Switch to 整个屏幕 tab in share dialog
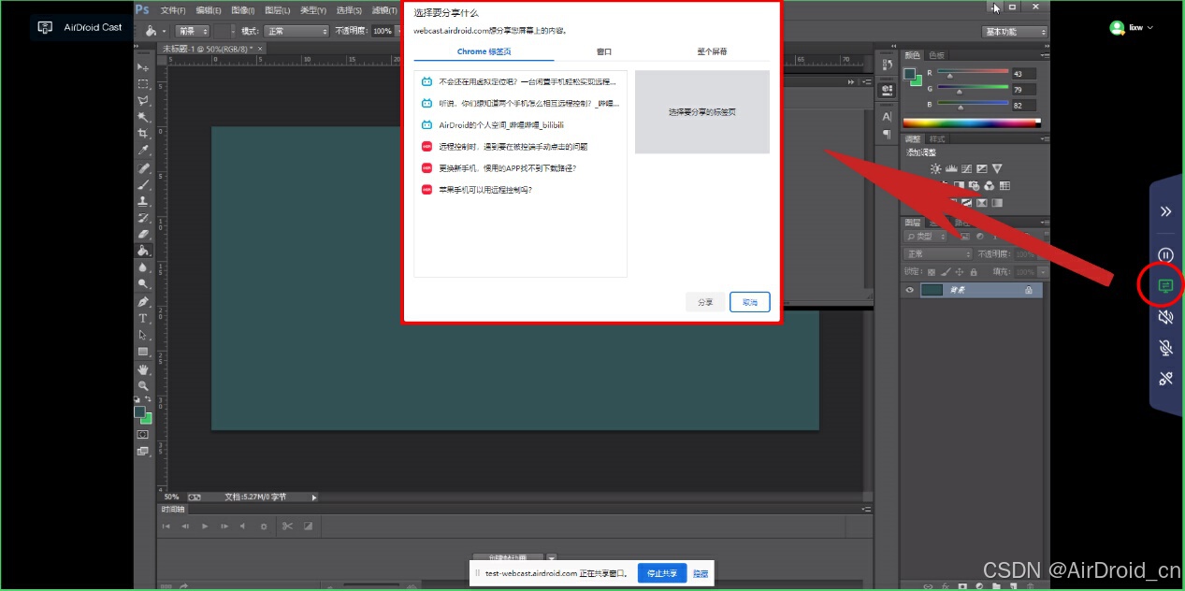Screen dimensions: 1185x591 (712, 52)
